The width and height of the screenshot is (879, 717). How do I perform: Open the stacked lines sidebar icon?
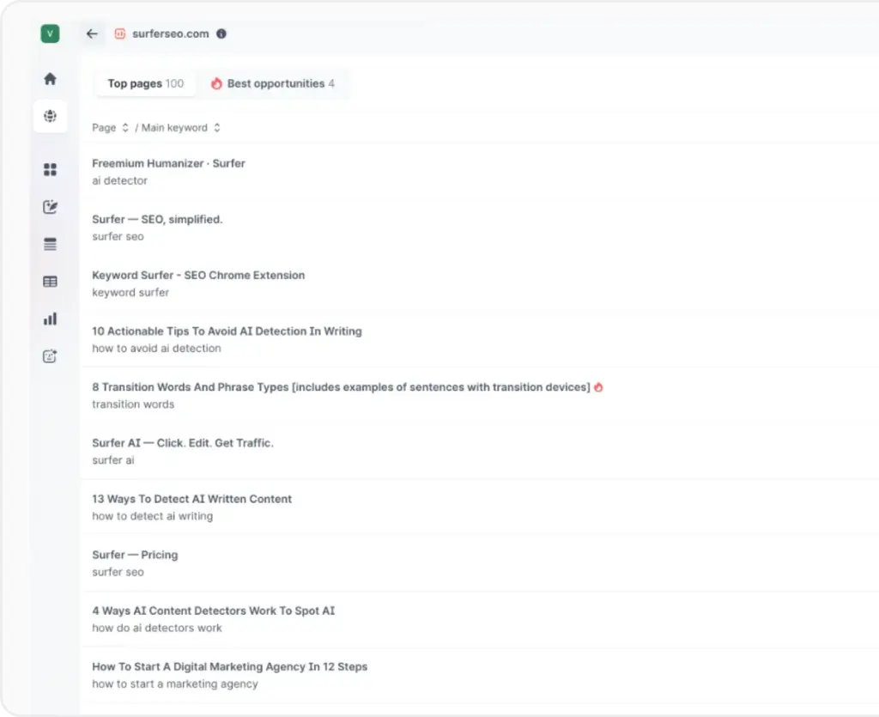50,245
